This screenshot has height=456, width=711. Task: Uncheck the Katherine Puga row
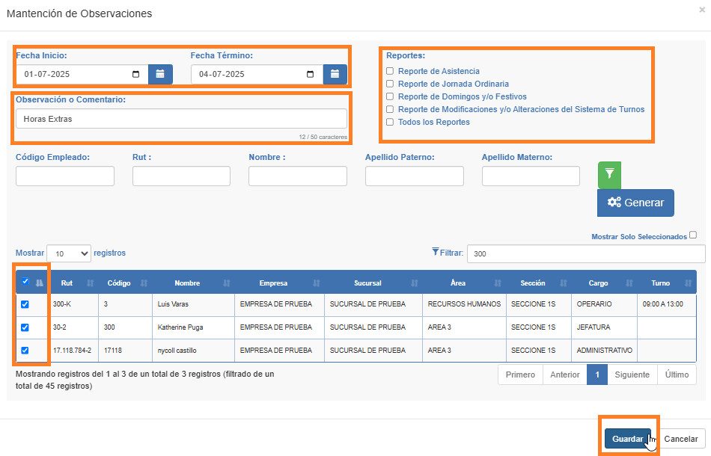pyautogui.click(x=25, y=327)
